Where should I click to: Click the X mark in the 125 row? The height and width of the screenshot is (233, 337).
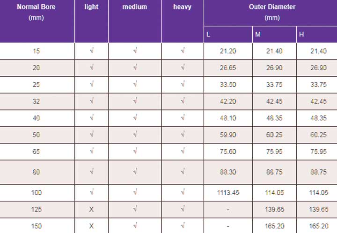click(91, 210)
